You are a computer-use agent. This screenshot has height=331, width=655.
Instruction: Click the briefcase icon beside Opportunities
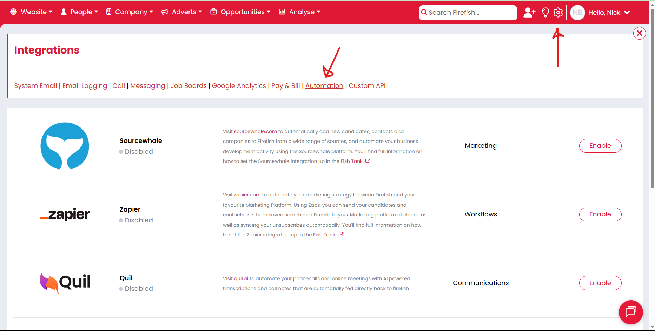point(213,12)
